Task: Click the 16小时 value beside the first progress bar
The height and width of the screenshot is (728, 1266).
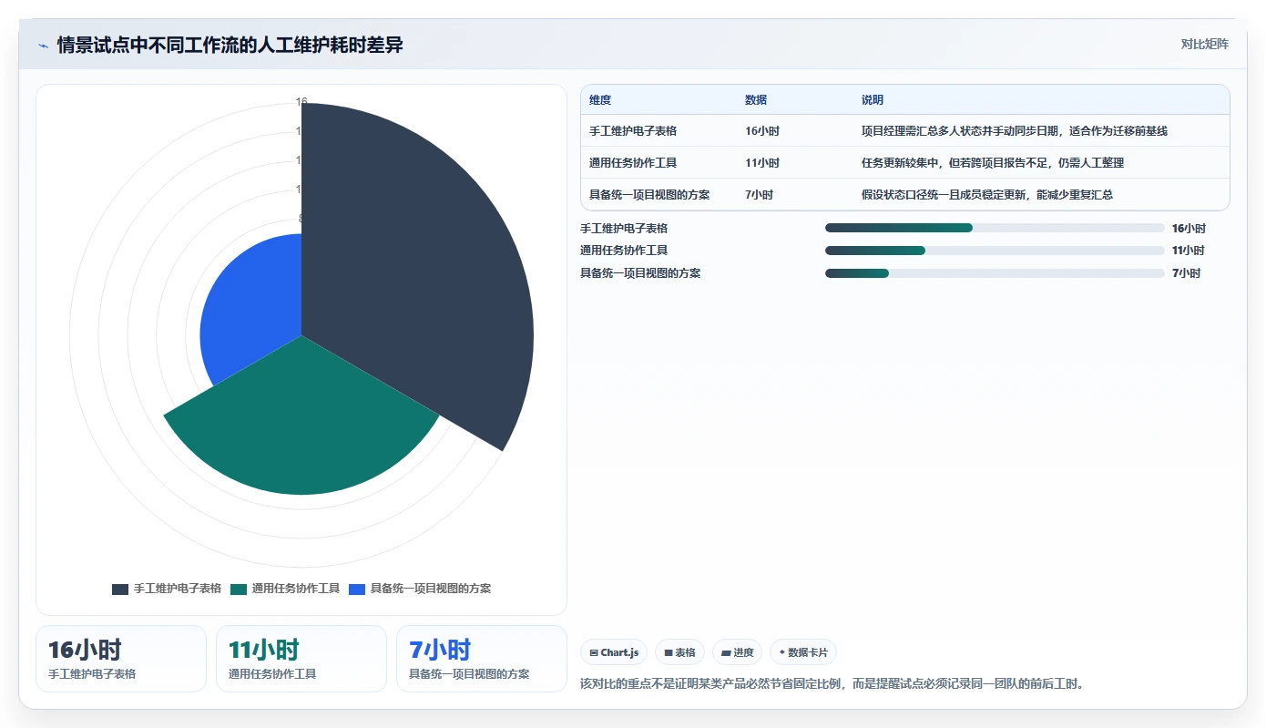Action: point(1189,229)
